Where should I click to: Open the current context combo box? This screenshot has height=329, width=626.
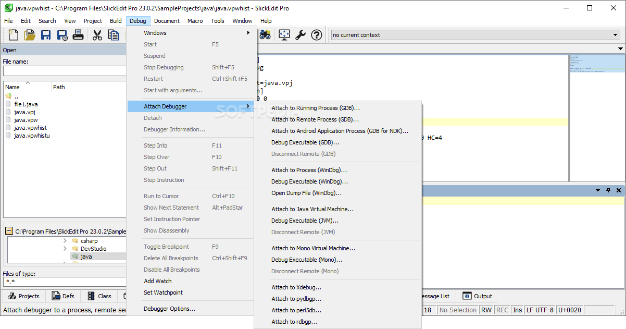coord(475,35)
